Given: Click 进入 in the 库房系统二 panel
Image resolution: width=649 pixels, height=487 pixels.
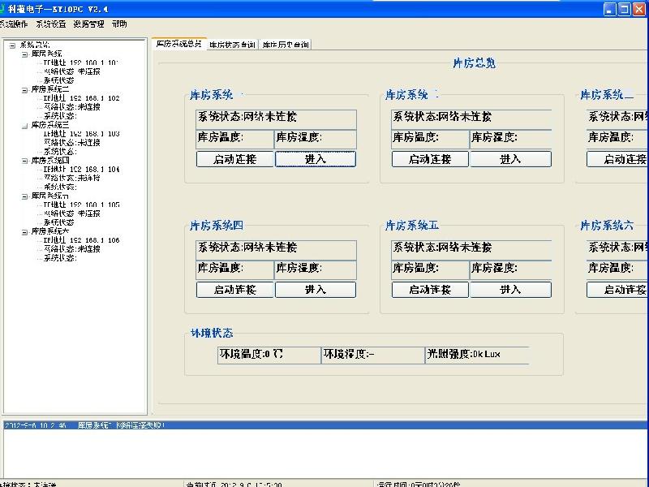Looking at the screenshot, I should coord(511,159).
